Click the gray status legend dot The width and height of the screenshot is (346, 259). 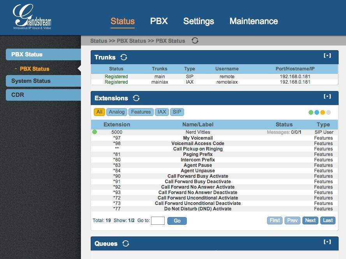pos(328,112)
